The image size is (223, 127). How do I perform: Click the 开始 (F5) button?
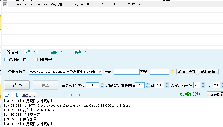coord(17,85)
